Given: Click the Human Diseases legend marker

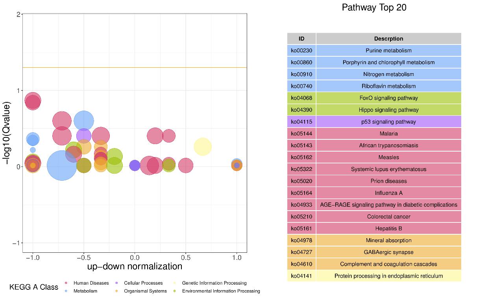Looking at the screenshot, I should coord(66,283).
